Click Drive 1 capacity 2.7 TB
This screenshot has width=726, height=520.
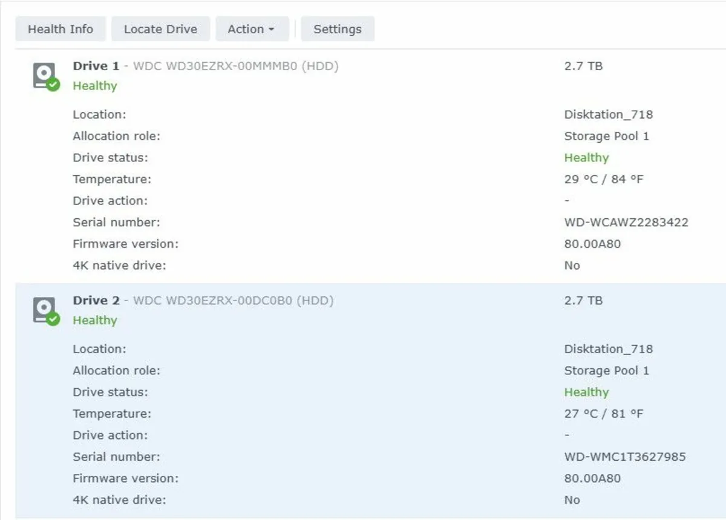click(x=583, y=66)
